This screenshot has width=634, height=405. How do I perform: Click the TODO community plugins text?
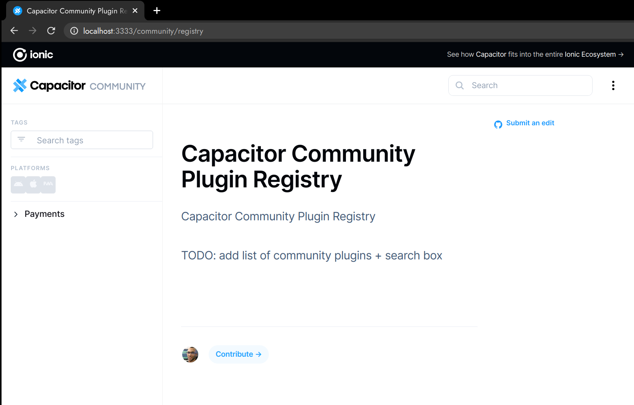[x=311, y=256]
